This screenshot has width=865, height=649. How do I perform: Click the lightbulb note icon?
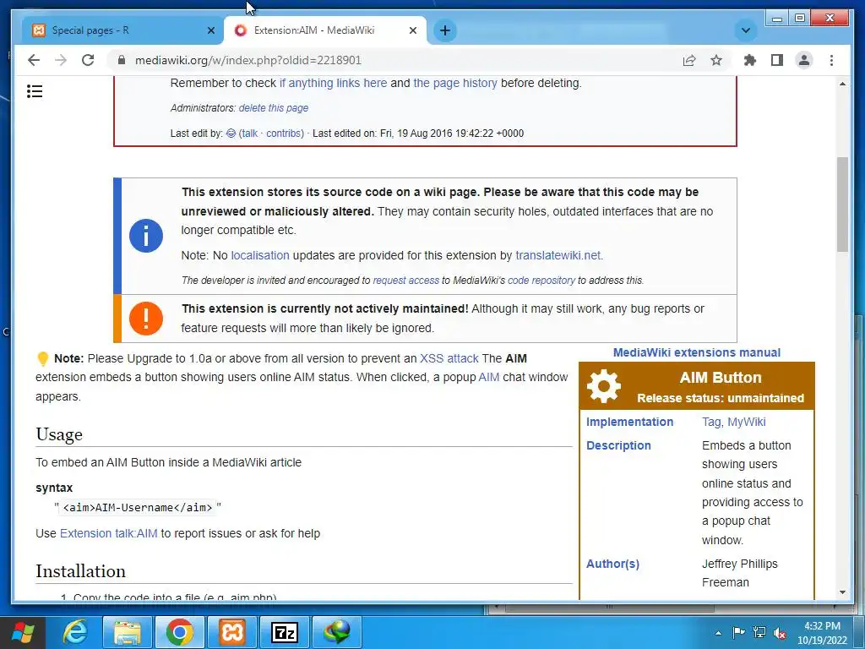(x=42, y=358)
